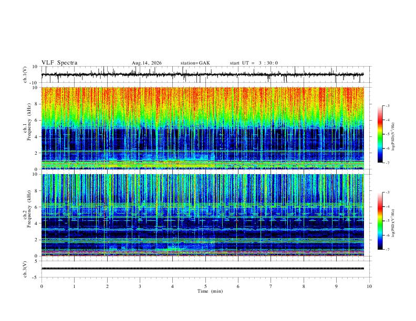
Task: Click the ch.1 spectrogram color scale bar
Action: (380, 134)
